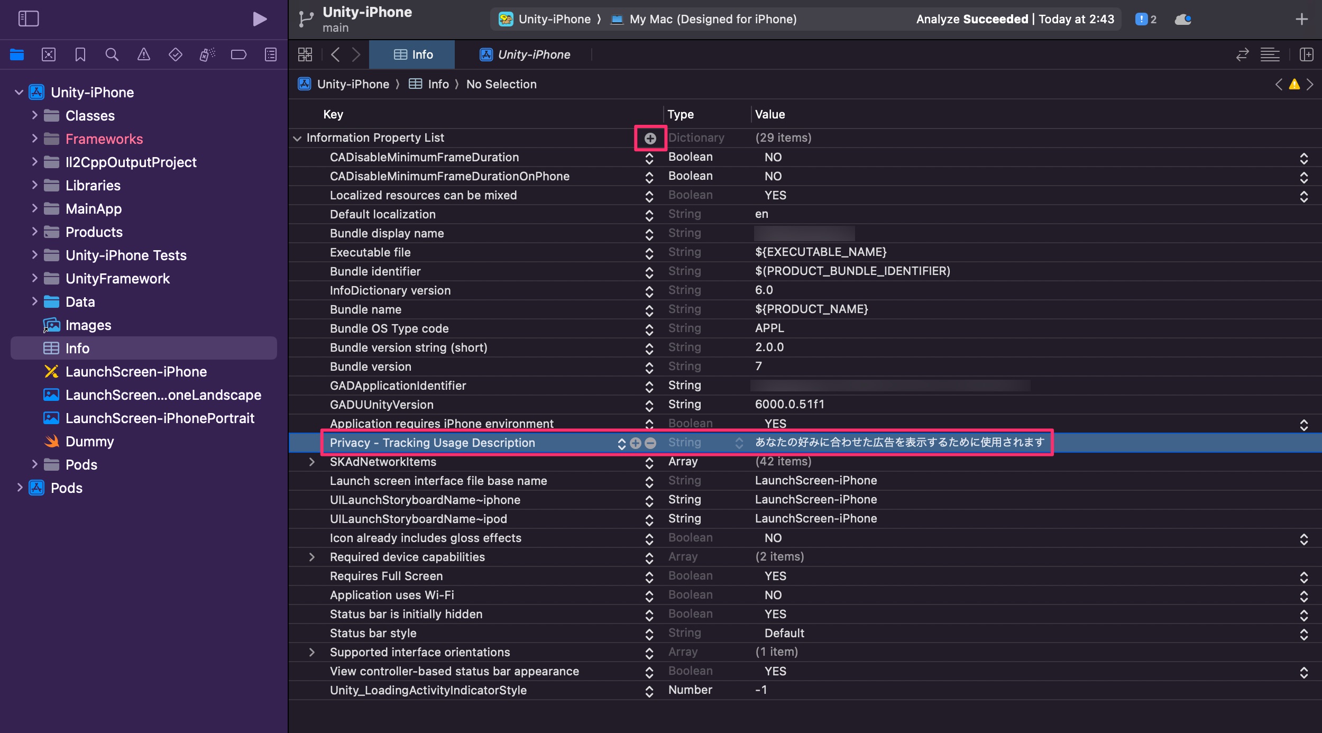Click No Selection in jump bar

[x=501, y=84]
